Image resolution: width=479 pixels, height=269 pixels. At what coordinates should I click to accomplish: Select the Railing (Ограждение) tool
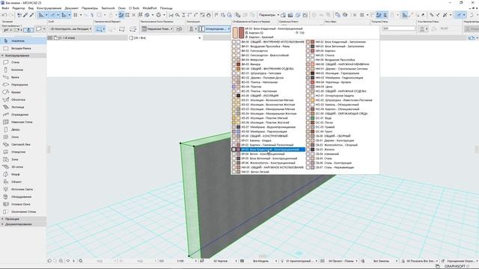(x=23, y=114)
